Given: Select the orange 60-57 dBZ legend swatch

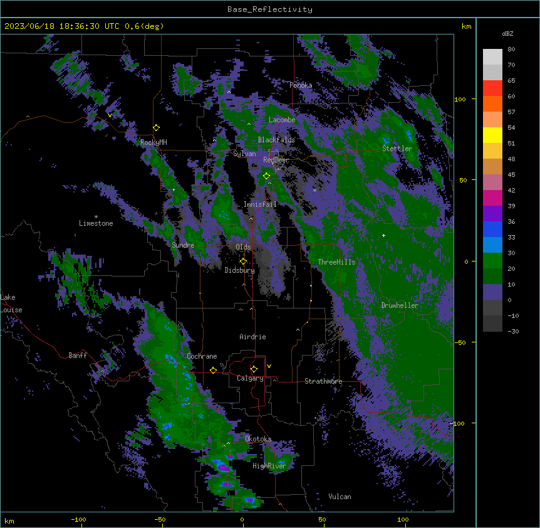Looking at the screenshot, I should pos(492,103).
